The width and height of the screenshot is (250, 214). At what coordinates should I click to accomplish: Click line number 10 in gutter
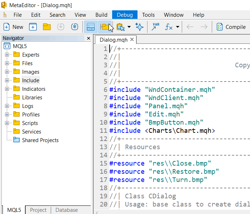point(104,122)
